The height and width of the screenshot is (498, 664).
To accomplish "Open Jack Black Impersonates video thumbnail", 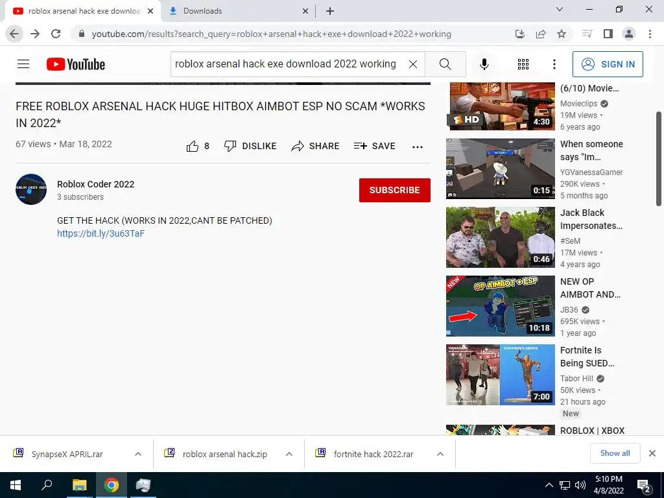I will coord(501,237).
